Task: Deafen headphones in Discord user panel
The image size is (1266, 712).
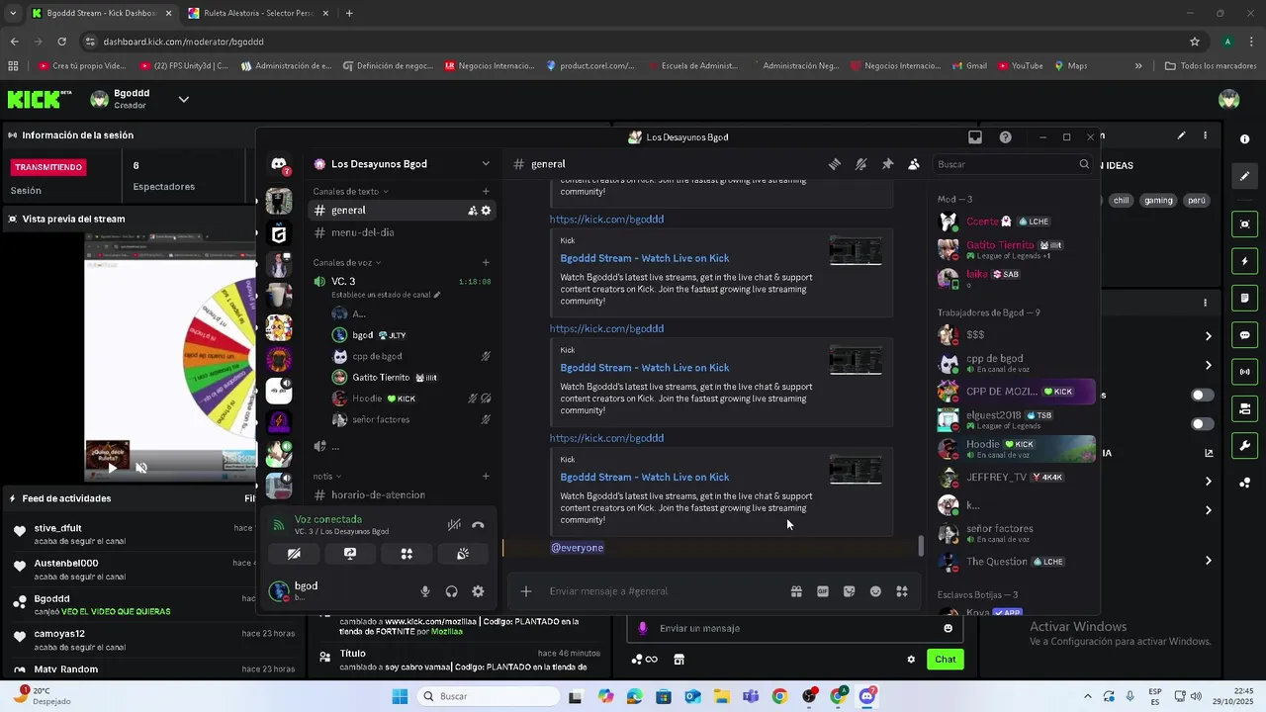Action: pos(452,591)
